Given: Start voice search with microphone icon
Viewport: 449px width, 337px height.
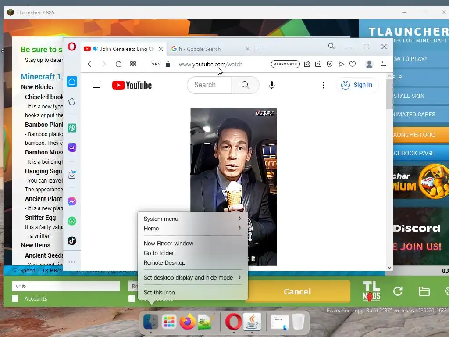Looking at the screenshot, I should point(272,85).
